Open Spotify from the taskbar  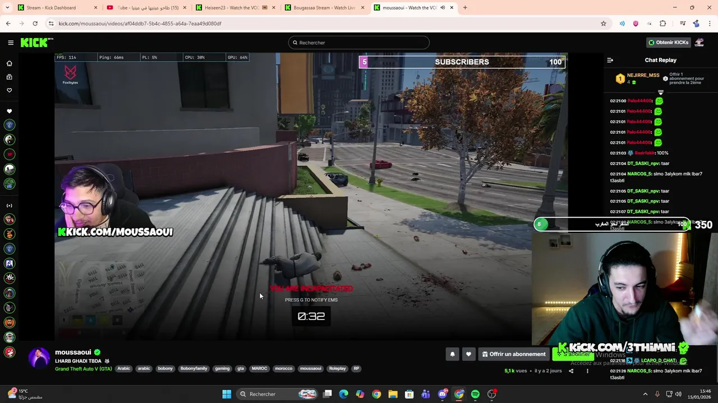(x=475, y=394)
